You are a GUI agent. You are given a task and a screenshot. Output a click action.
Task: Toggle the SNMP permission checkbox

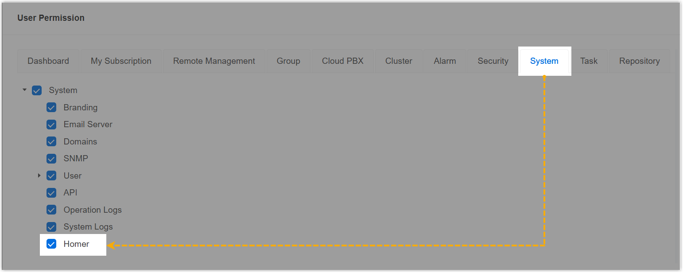point(51,159)
